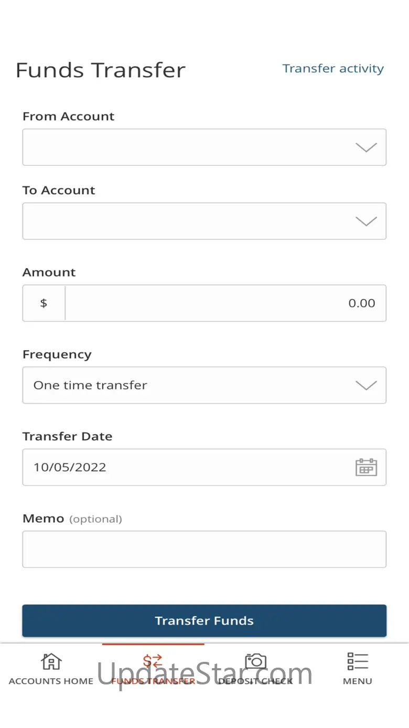409x728 pixels.
Task: Tap the Deposit Check camera icon
Action: (255, 661)
